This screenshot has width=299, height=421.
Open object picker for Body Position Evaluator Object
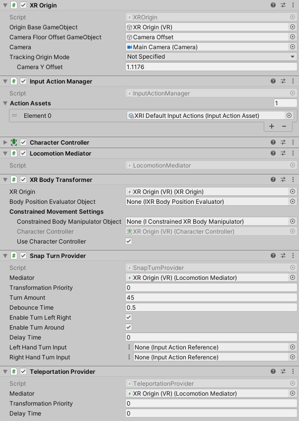tap(292, 202)
